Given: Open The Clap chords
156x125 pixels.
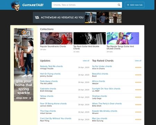Looking at the screenshot, I should [48, 111].
